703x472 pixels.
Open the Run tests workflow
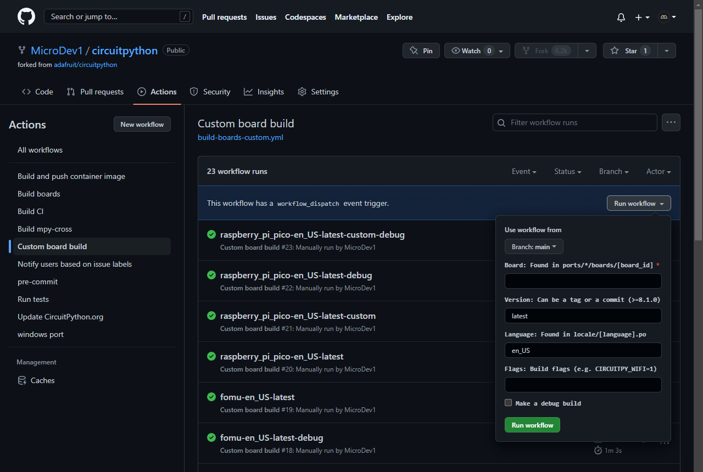pos(34,299)
